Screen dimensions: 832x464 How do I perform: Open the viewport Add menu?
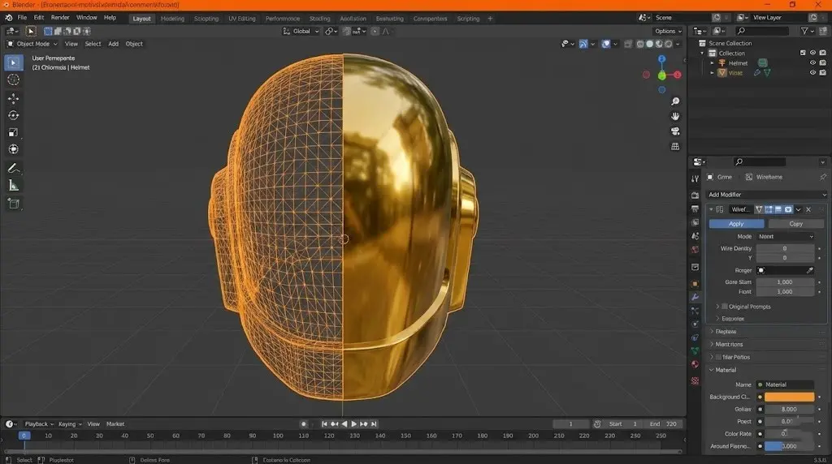pos(114,44)
